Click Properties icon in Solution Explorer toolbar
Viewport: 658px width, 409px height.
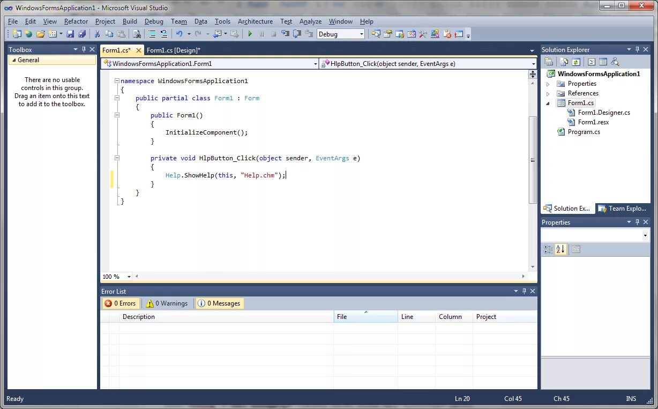(x=549, y=62)
